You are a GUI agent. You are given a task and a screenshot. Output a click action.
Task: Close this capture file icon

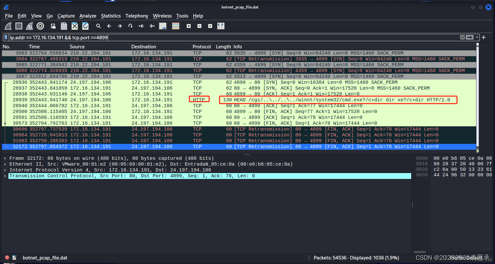point(75,26)
